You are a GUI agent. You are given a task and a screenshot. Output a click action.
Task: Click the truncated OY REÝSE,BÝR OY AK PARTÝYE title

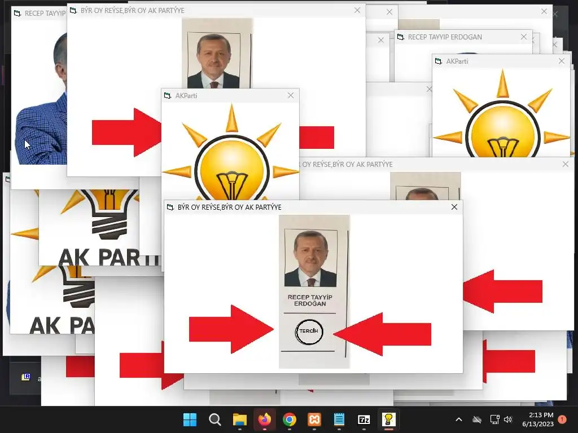(x=347, y=164)
